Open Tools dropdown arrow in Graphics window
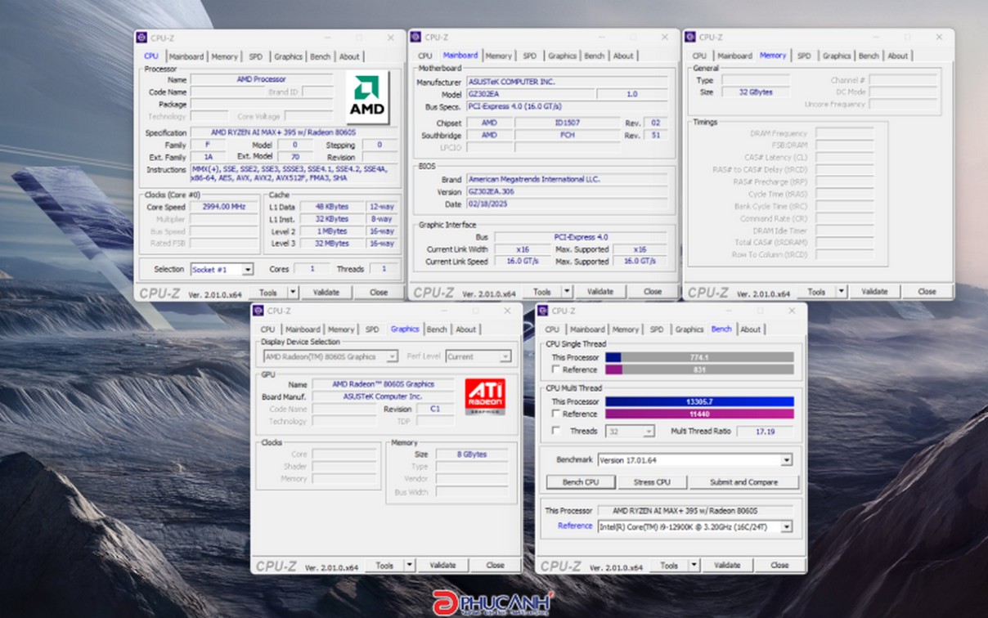988x618 pixels. pyautogui.click(x=410, y=566)
